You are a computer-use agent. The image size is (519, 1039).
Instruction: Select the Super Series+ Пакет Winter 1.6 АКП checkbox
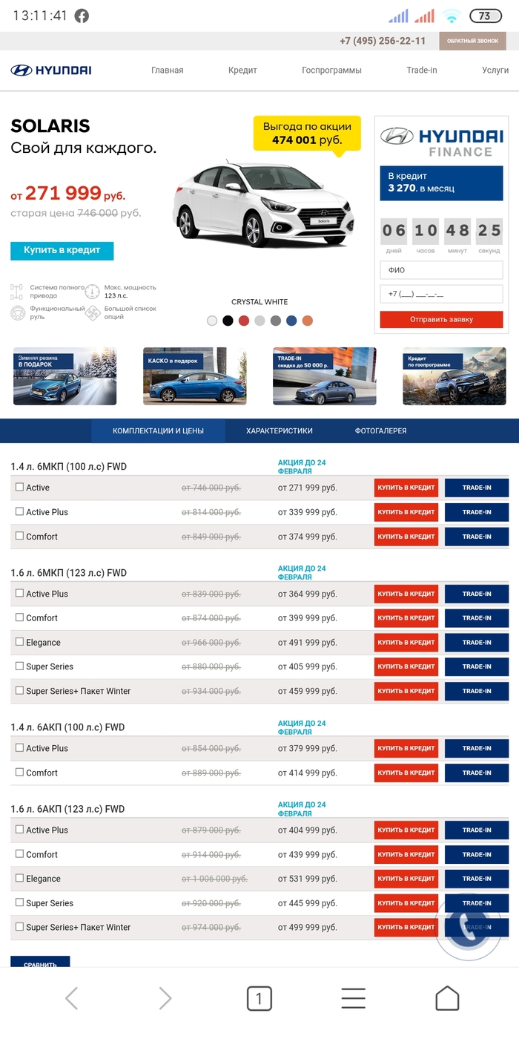20,927
